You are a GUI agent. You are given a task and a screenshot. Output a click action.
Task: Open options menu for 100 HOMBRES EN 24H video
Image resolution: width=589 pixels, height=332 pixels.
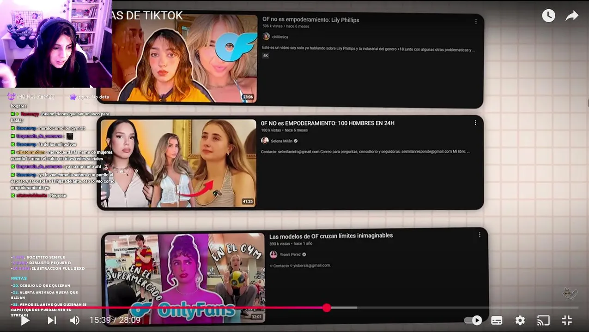(475, 123)
